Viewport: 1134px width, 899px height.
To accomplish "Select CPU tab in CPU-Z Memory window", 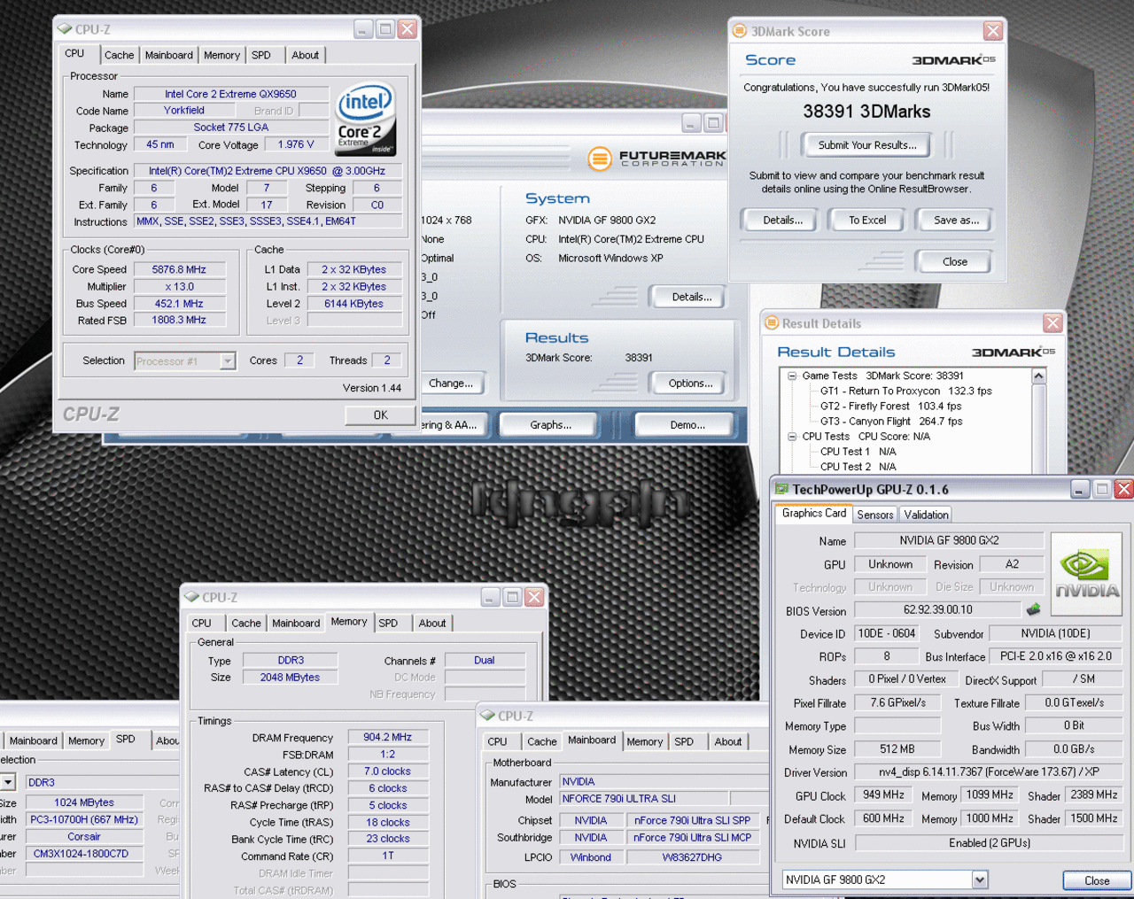I will pyautogui.click(x=202, y=624).
